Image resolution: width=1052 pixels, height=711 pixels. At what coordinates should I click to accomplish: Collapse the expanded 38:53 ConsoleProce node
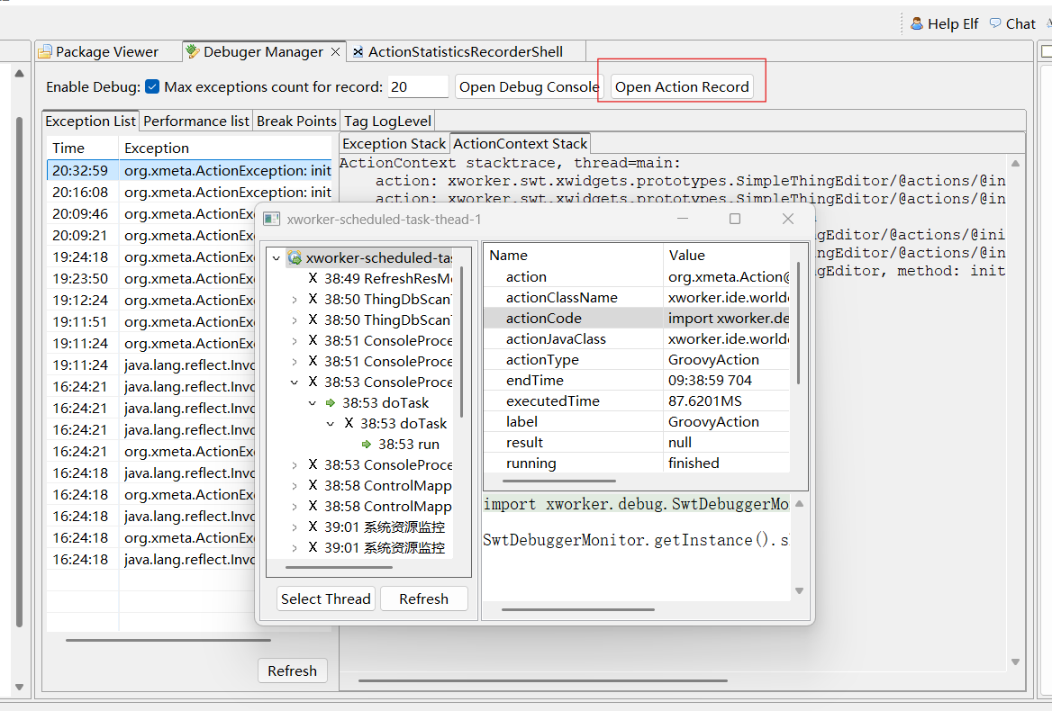(294, 382)
